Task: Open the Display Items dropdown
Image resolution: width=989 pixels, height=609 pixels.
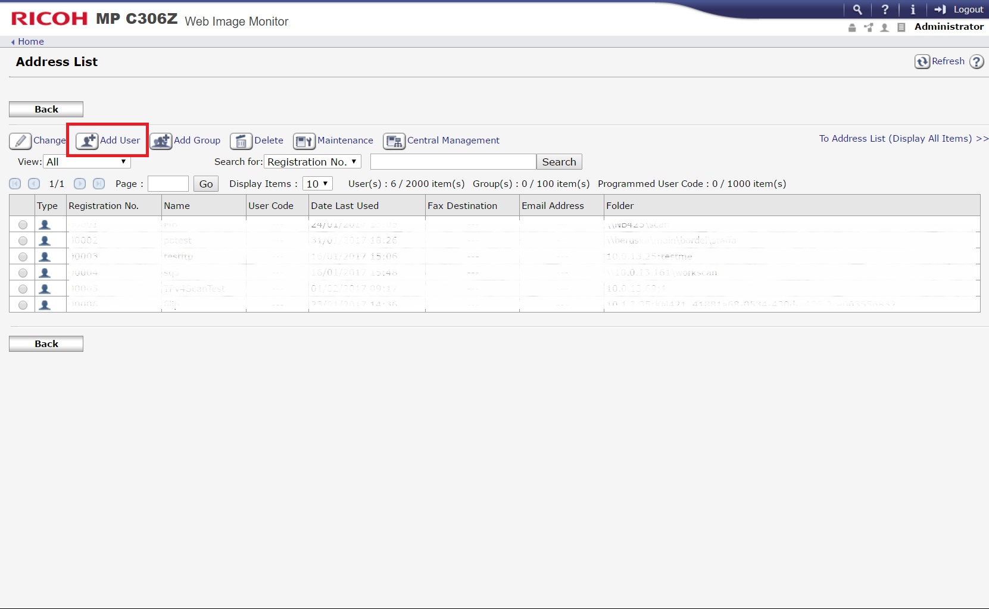Action: [317, 184]
